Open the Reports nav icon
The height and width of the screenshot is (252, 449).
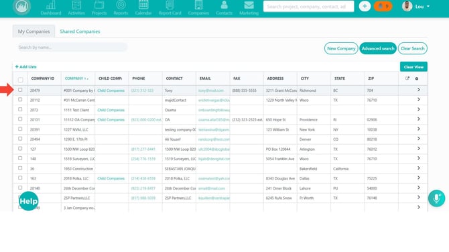pyautogui.click(x=121, y=8)
